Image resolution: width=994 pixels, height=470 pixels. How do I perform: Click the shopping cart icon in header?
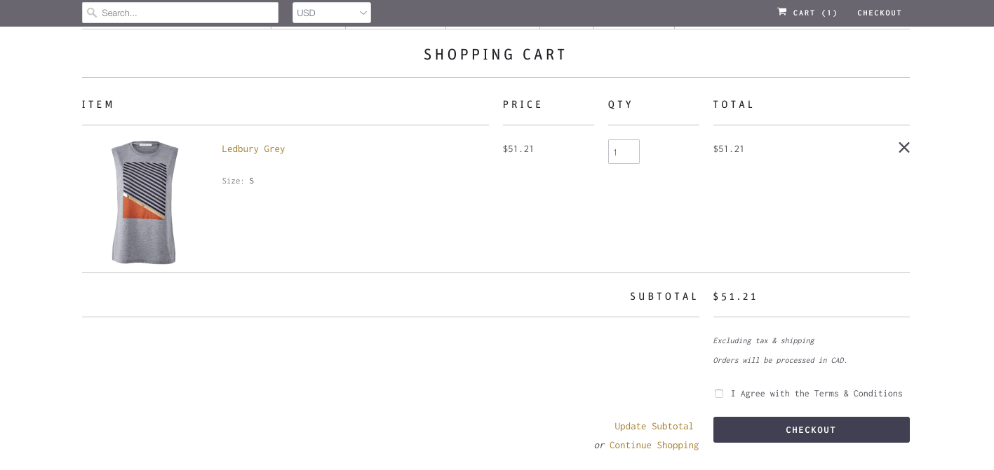(781, 12)
